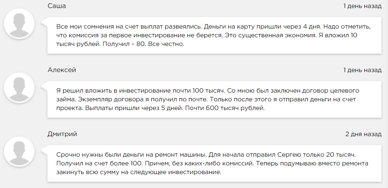This screenshot has height=188, width=388.
Task: Click the bubble tail of Алексей's comment
Action: click(45, 88)
